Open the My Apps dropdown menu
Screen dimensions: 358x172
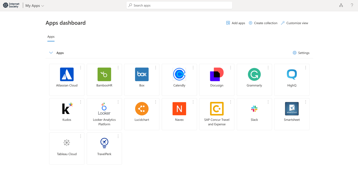pos(35,5)
